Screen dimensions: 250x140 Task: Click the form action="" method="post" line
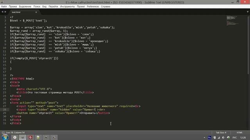[34, 103]
